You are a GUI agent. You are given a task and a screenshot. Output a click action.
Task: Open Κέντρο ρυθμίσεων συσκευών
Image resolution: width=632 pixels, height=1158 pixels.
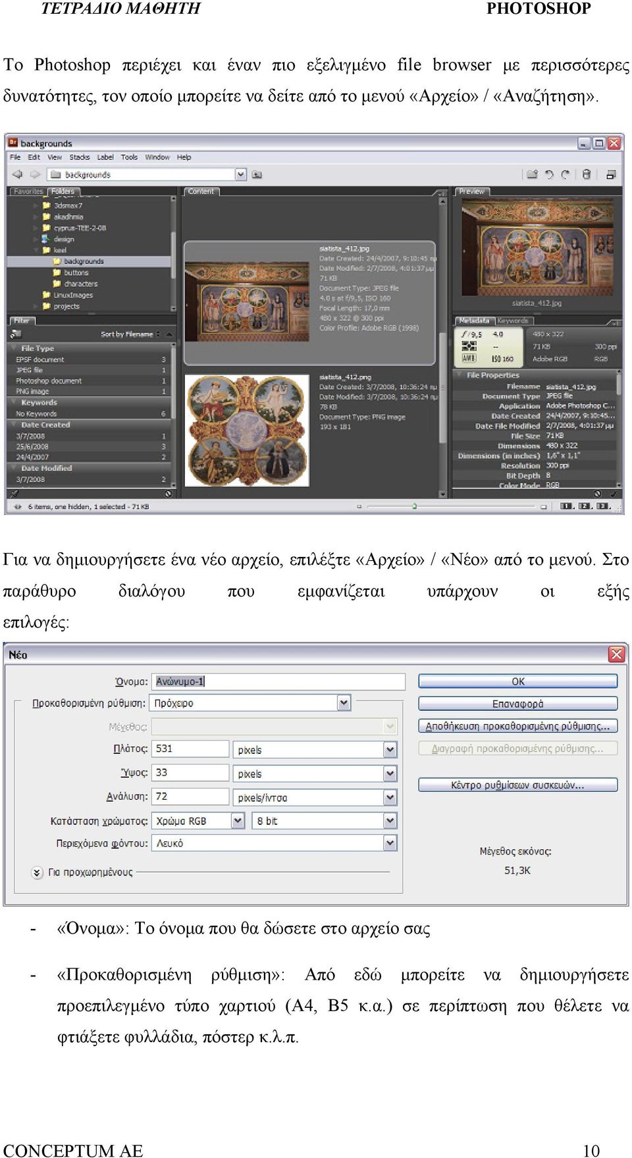click(x=518, y=785)
